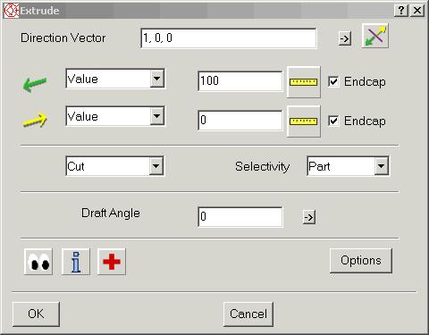
Task: Click the ruler measure icon in second row
Action: click(303, 121)
